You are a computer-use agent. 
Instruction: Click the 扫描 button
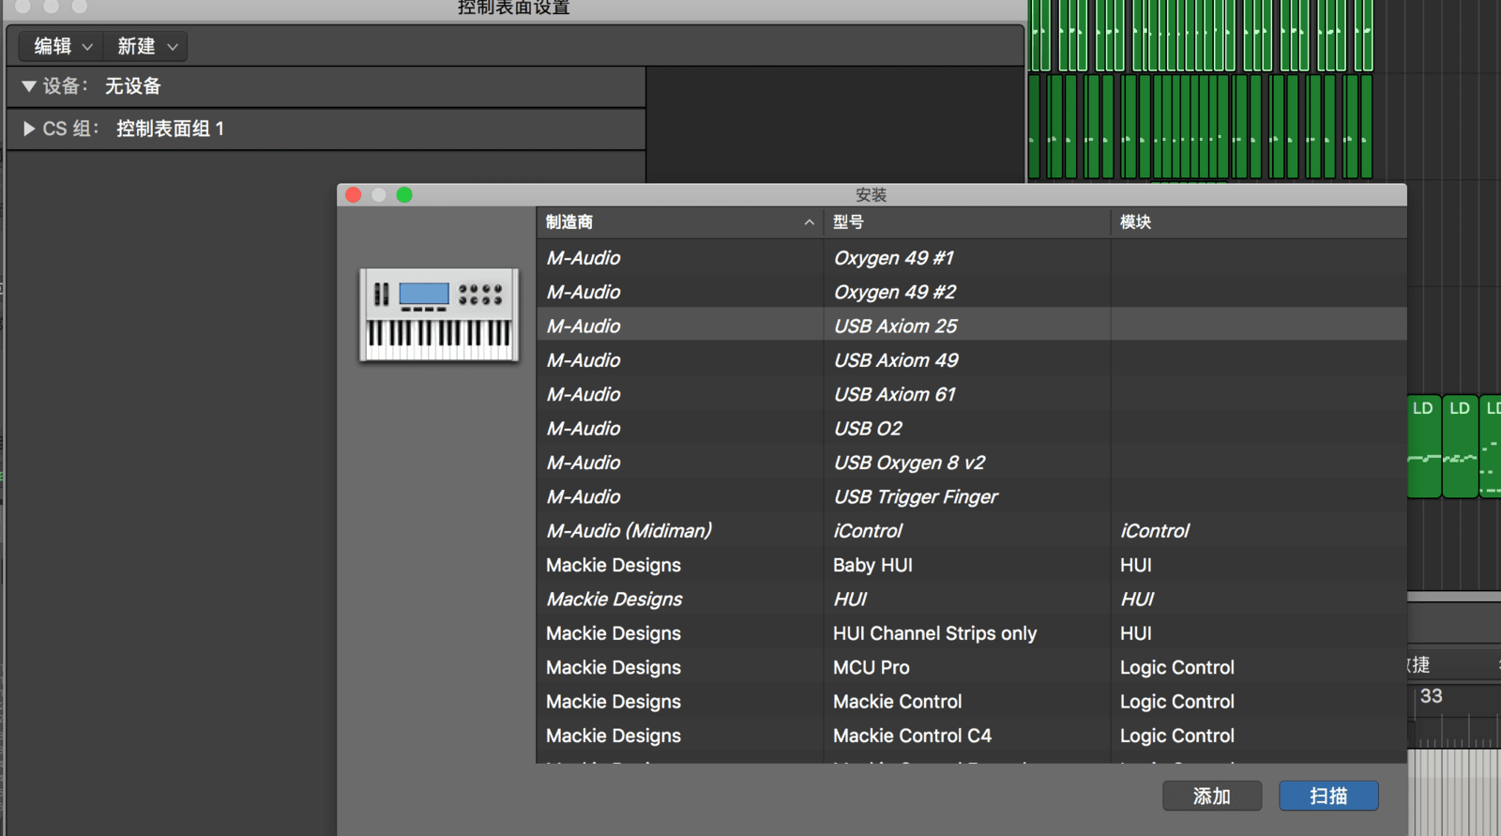point(1328,796)
